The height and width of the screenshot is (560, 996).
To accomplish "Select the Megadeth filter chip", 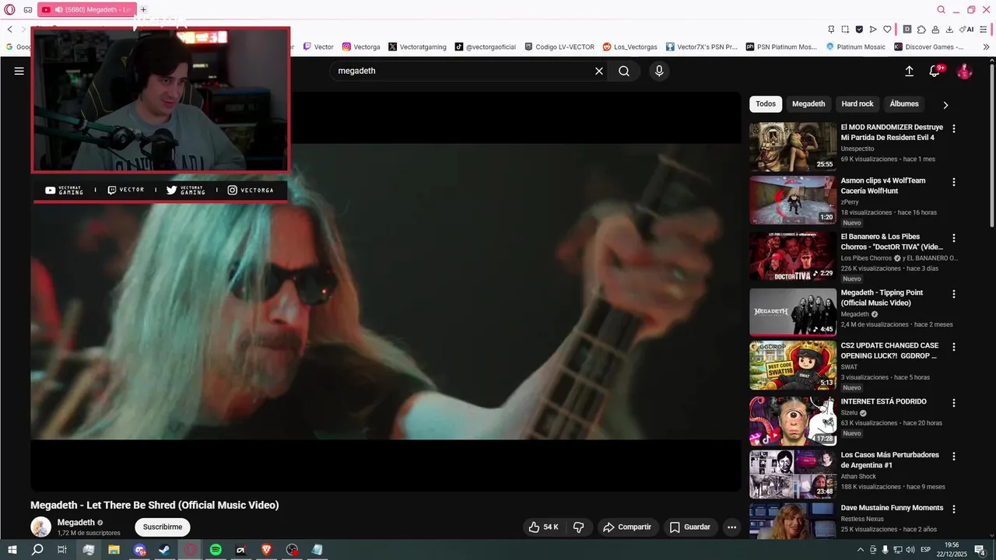I will [x=808, y=103].
